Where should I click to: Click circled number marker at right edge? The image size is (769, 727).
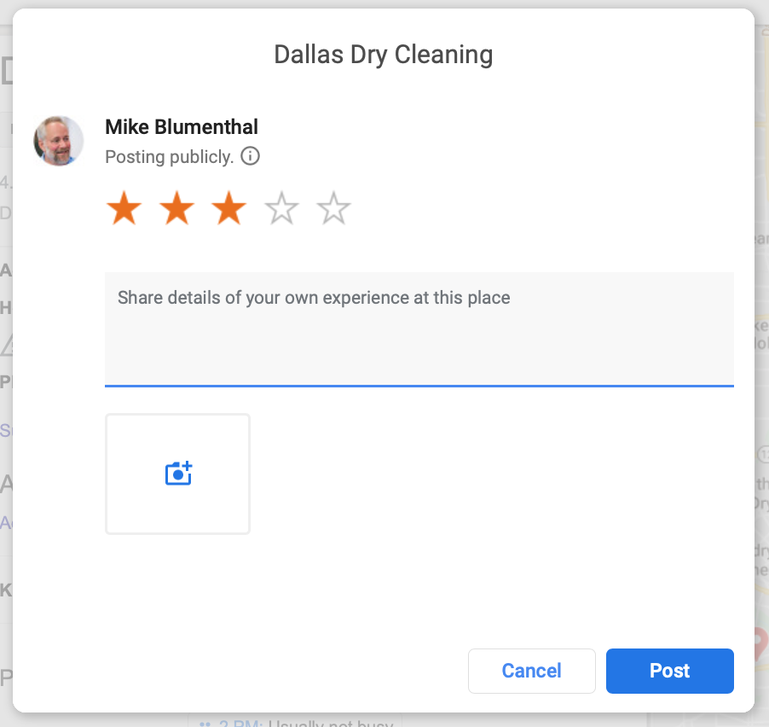pos(763,455)
